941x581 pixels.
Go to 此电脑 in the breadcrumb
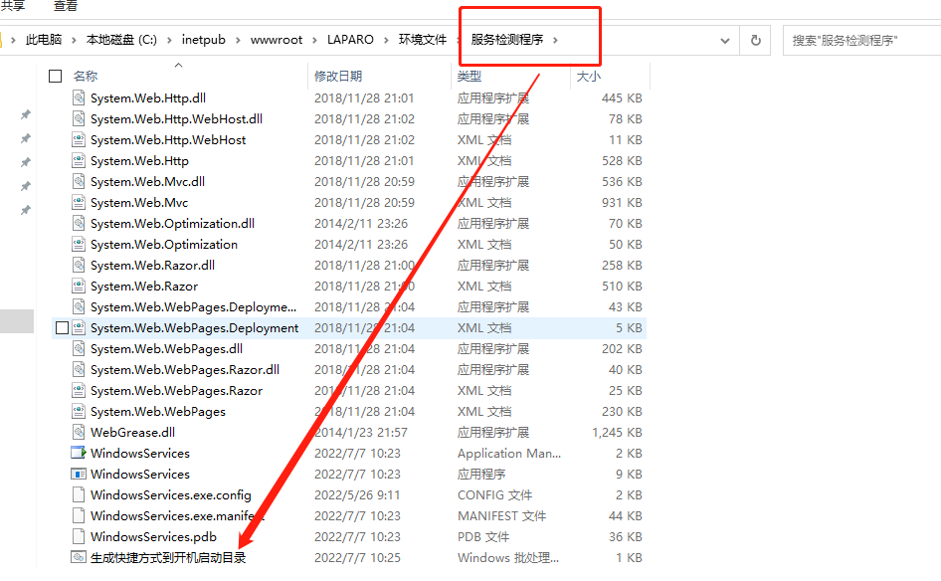44,40
